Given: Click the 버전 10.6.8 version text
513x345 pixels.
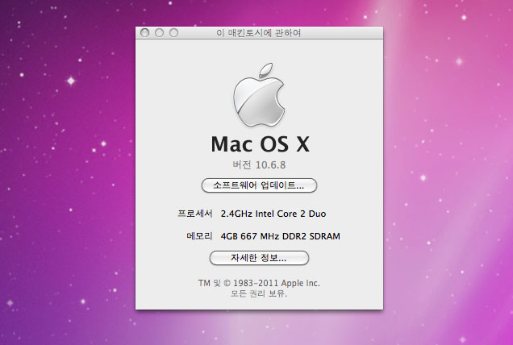Looking at the screenshot, I should (259, 164).
